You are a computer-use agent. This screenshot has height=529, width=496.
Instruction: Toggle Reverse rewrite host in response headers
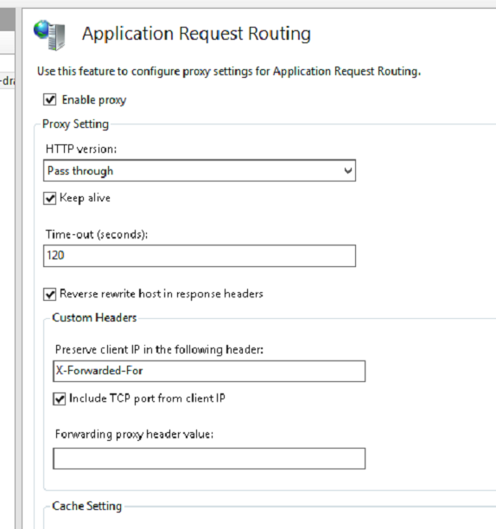point(50,294)
